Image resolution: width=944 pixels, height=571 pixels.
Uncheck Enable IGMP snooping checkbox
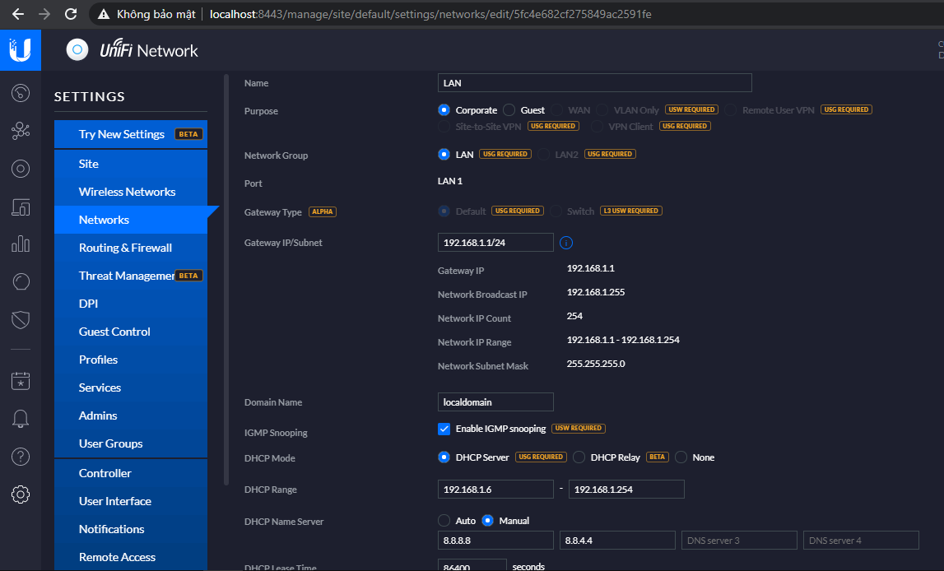coord(444,429)
